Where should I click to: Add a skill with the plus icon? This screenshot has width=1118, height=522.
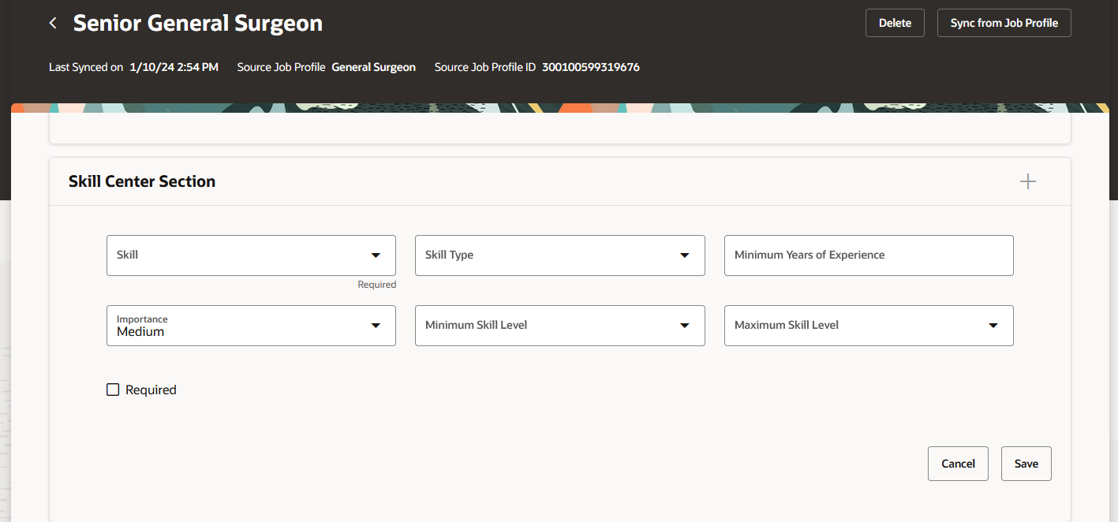pos(1027,182)
